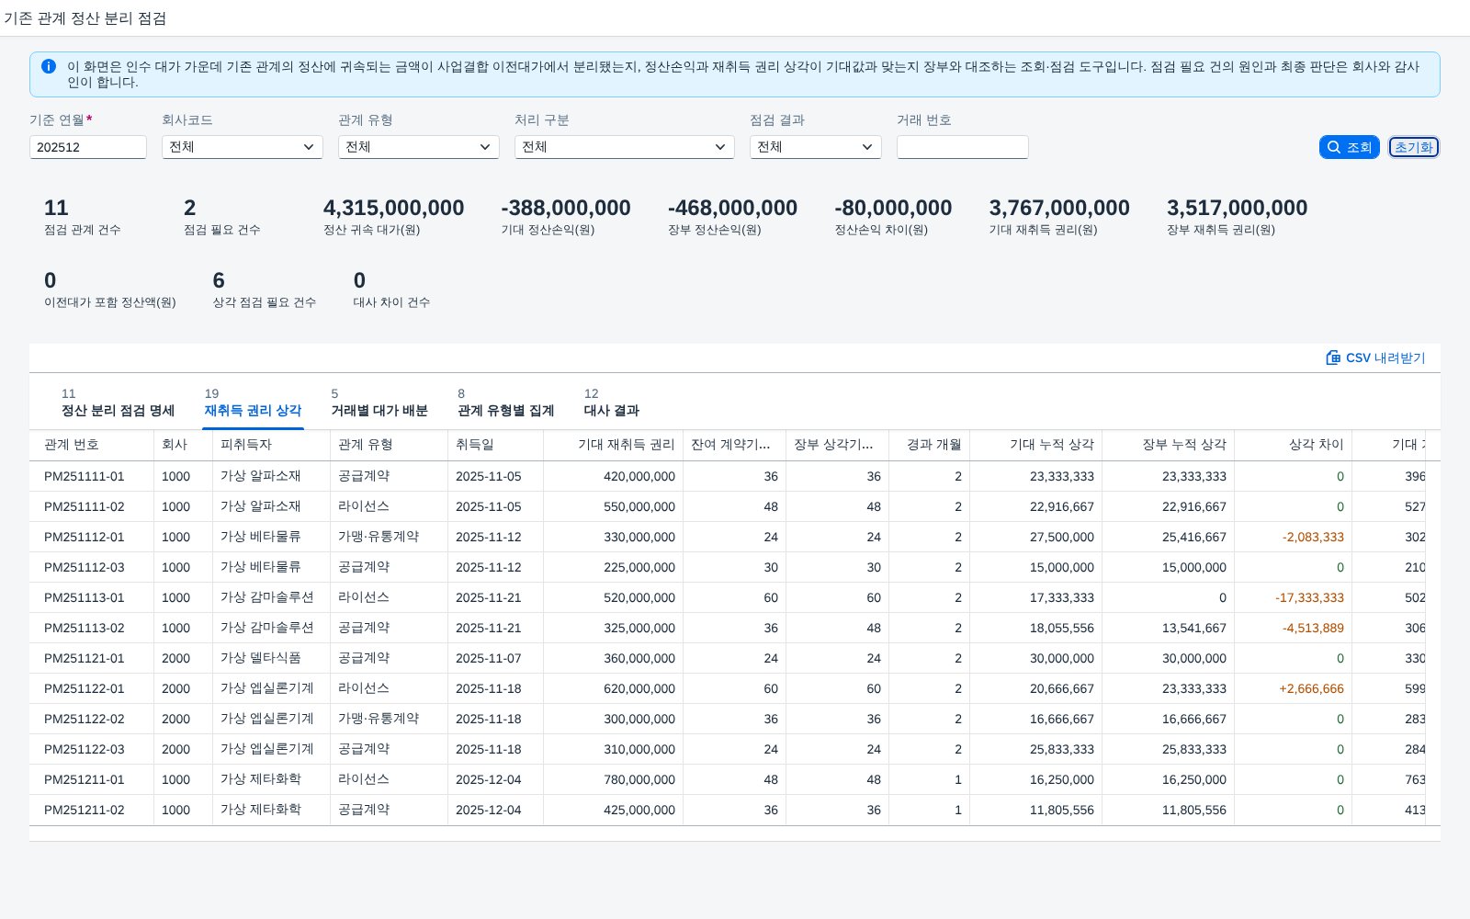Click the 4,315,000,000 정산 귀속 대가 figure
This screenshot has width=1470, height=919.
(x=394, y=209)
